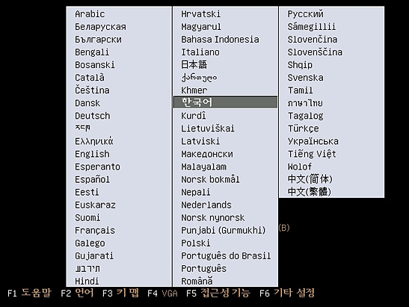The height and width of the screenshot is (307, 409).
Task: Select Slovenčina language
Action: tap(313, 40)
